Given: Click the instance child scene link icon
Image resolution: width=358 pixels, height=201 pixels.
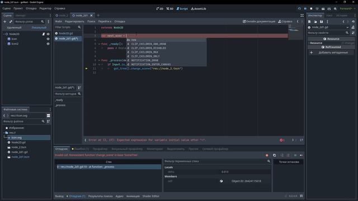Looking at the screenshot, I should tap(11, 21).
